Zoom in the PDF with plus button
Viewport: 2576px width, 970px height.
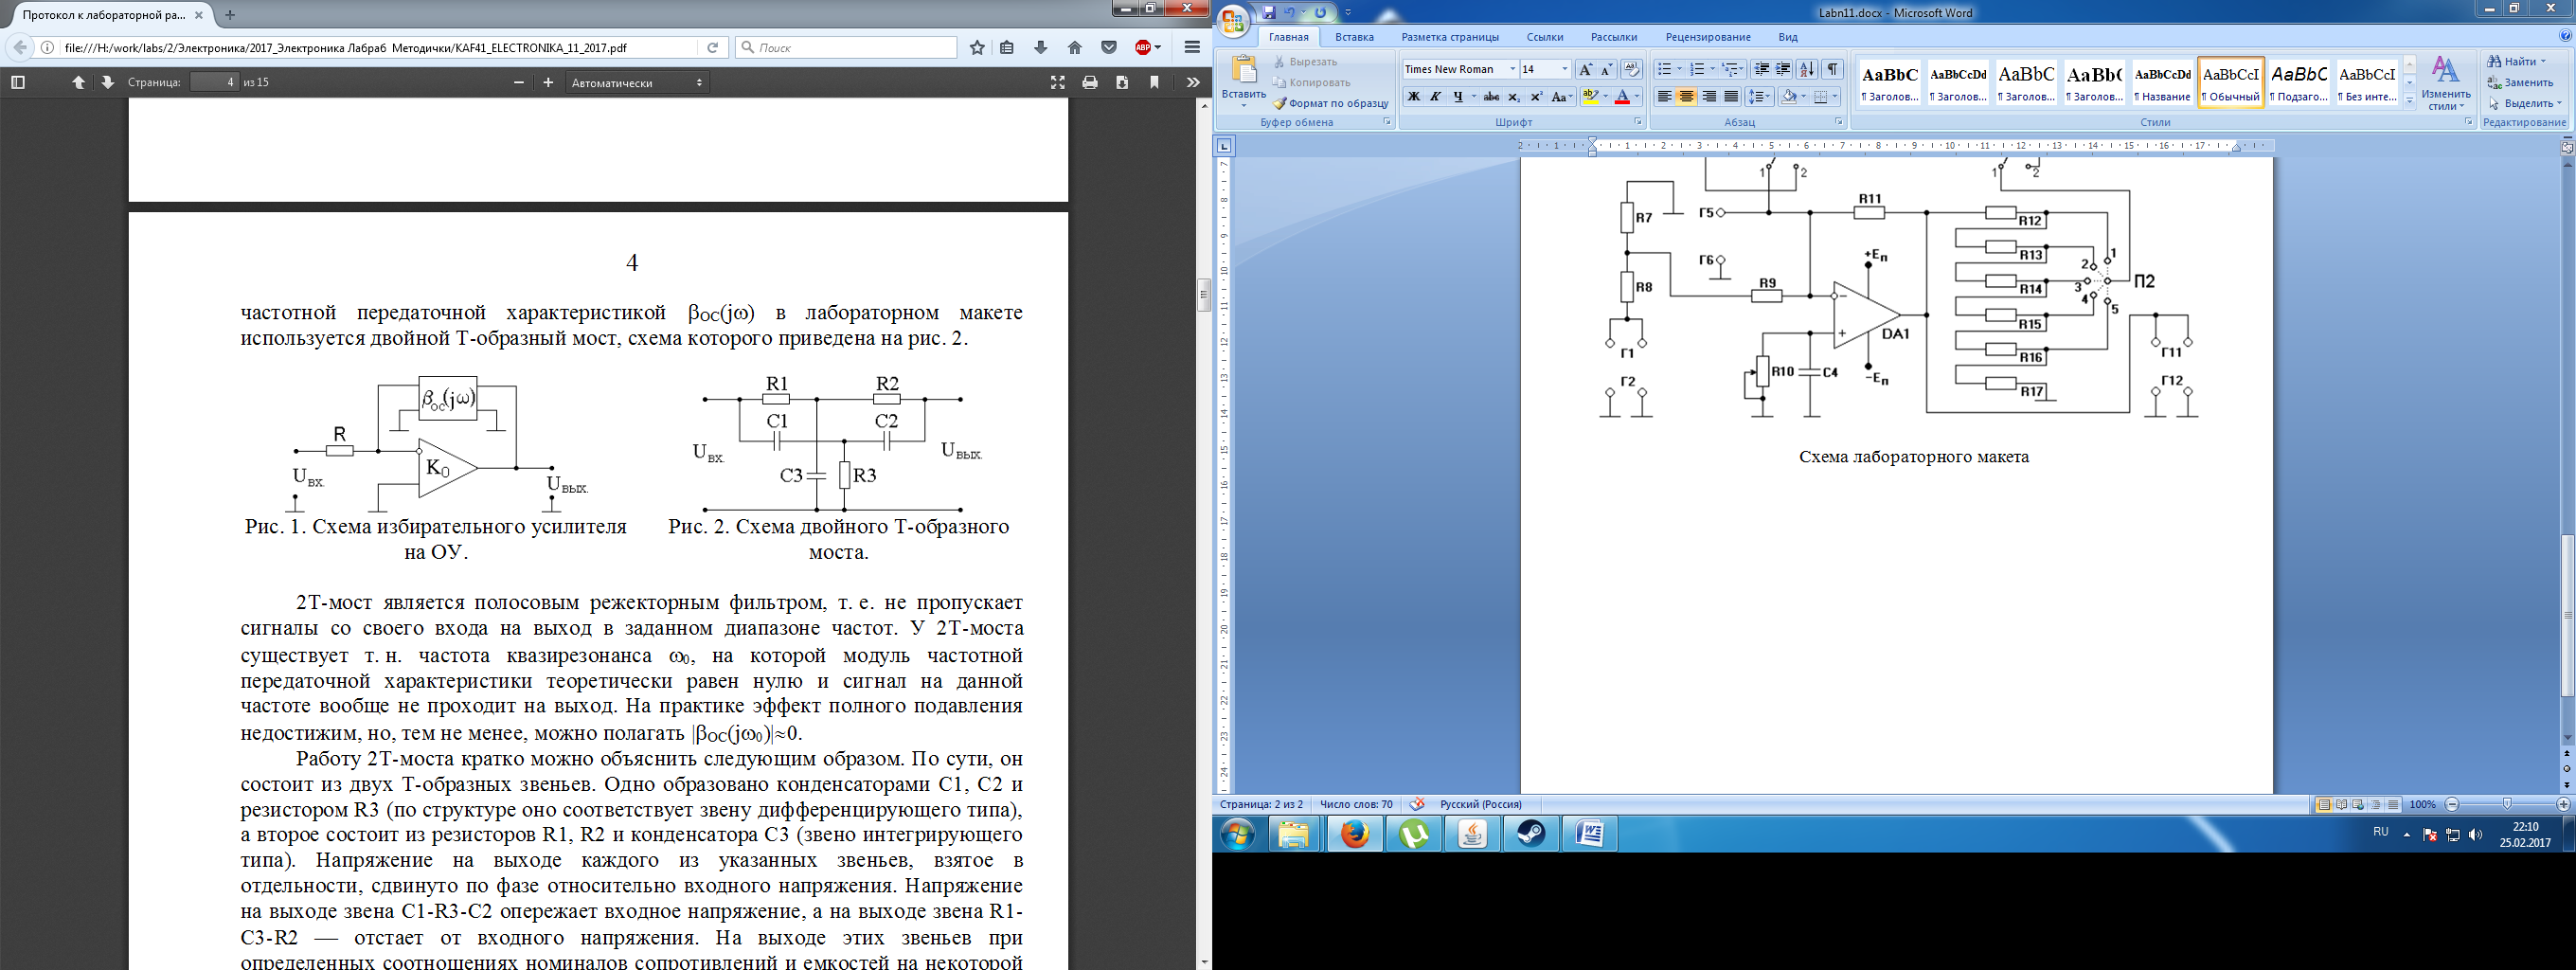click(x=548, y=82)
